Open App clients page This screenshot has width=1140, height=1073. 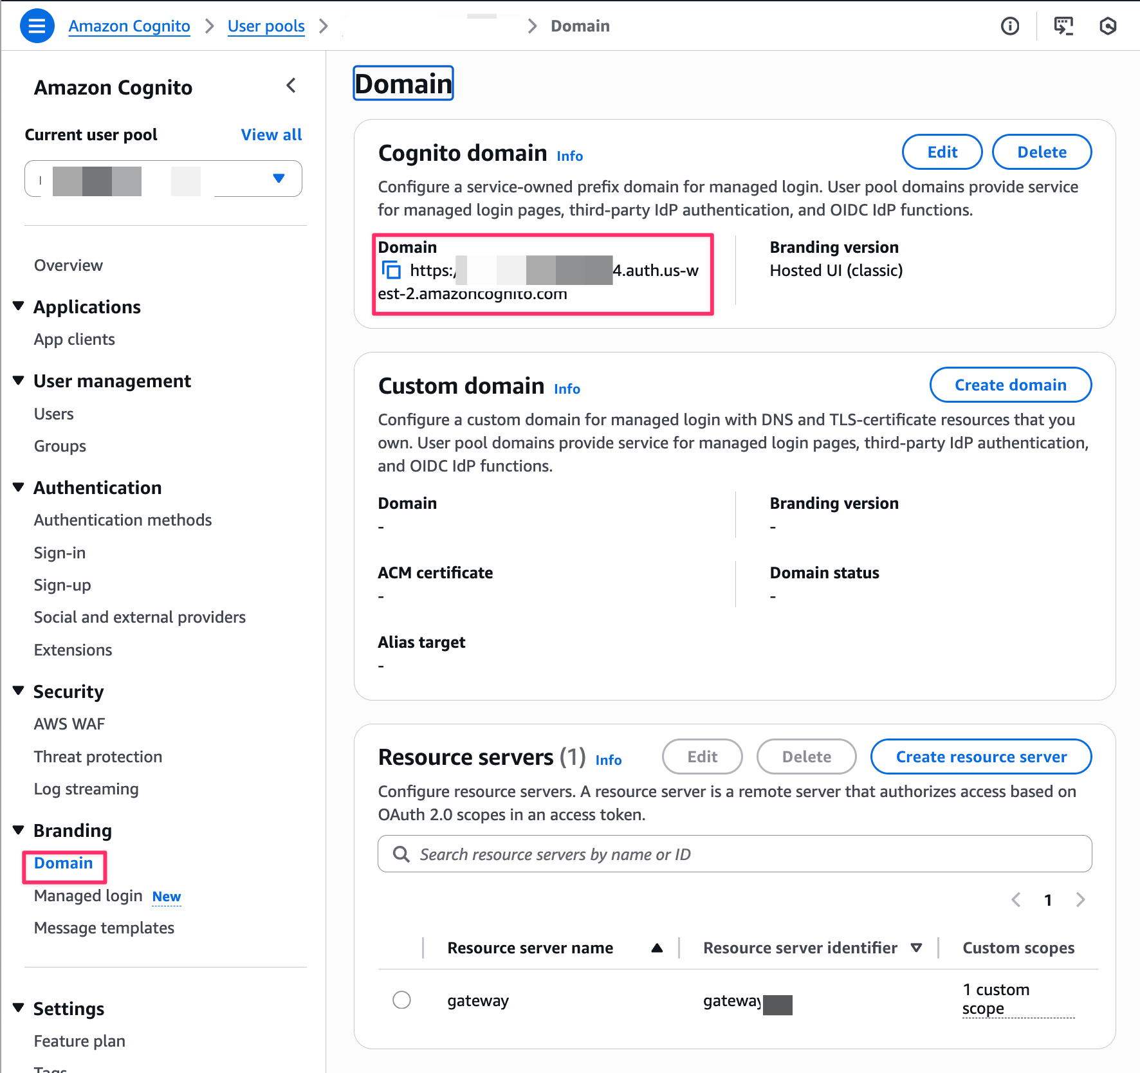[75, 340]
